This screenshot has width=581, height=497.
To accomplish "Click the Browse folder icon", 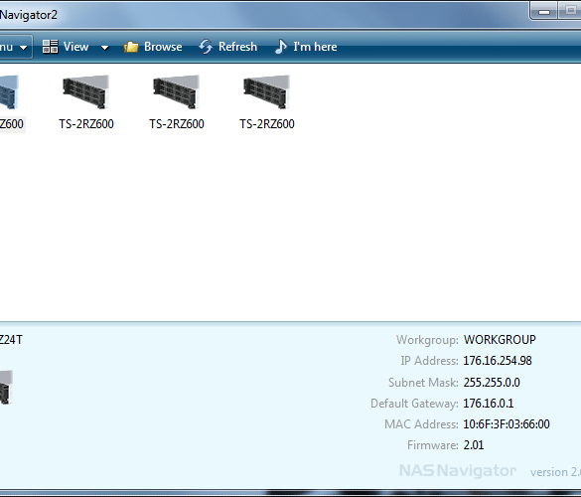I will tap(131, 47).
